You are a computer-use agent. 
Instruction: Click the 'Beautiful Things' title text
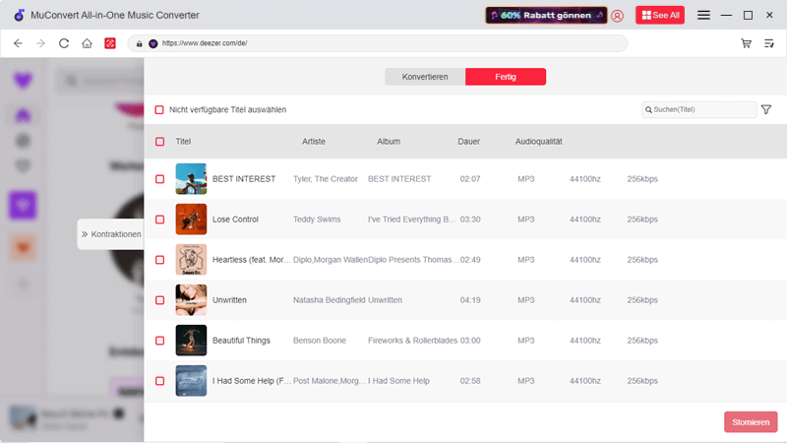(241, 341)
